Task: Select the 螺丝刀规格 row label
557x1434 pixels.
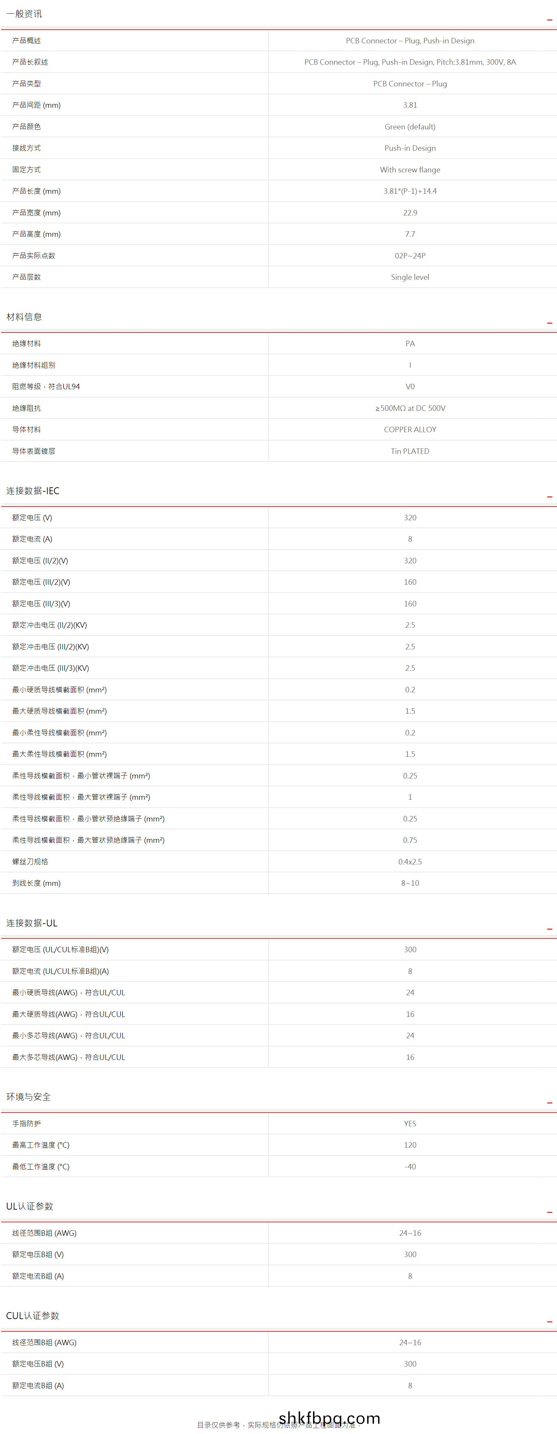Action: 30,862
